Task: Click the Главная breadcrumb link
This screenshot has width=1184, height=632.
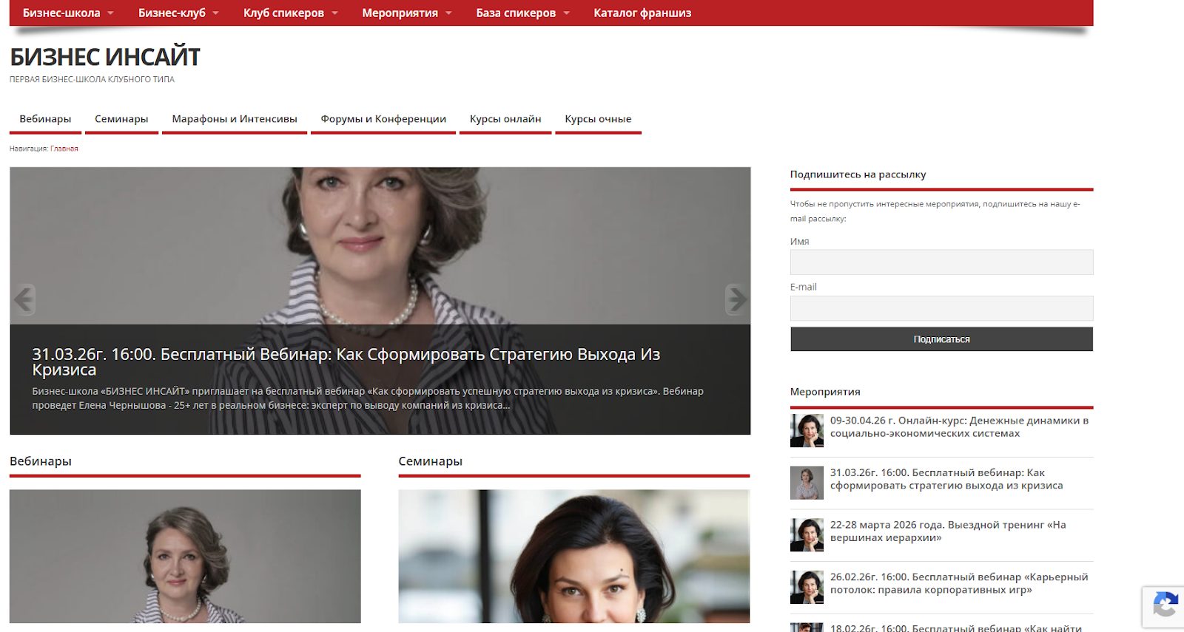Action: point(64,149)
